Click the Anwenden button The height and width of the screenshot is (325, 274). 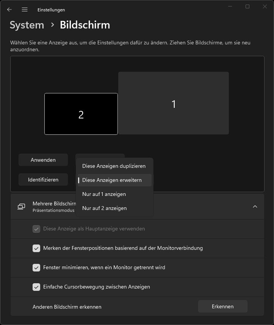tap(43, 160)
